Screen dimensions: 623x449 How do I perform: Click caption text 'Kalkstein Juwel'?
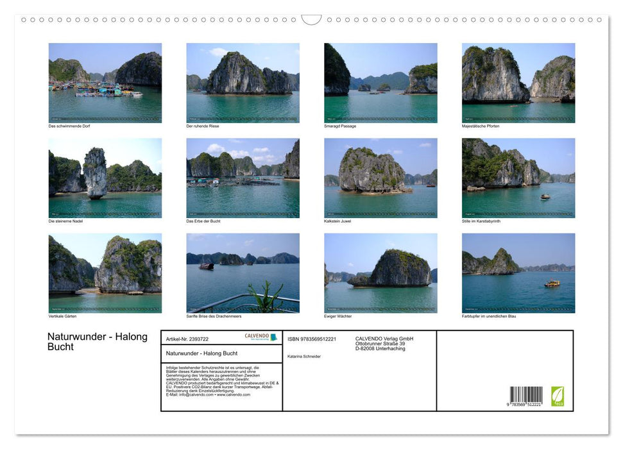click(x=337, y=221)
